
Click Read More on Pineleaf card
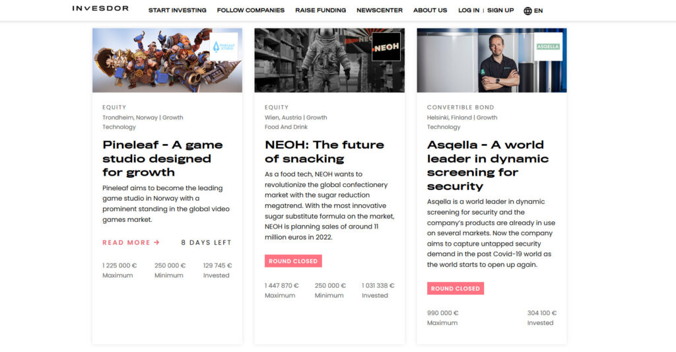(126, 242)
